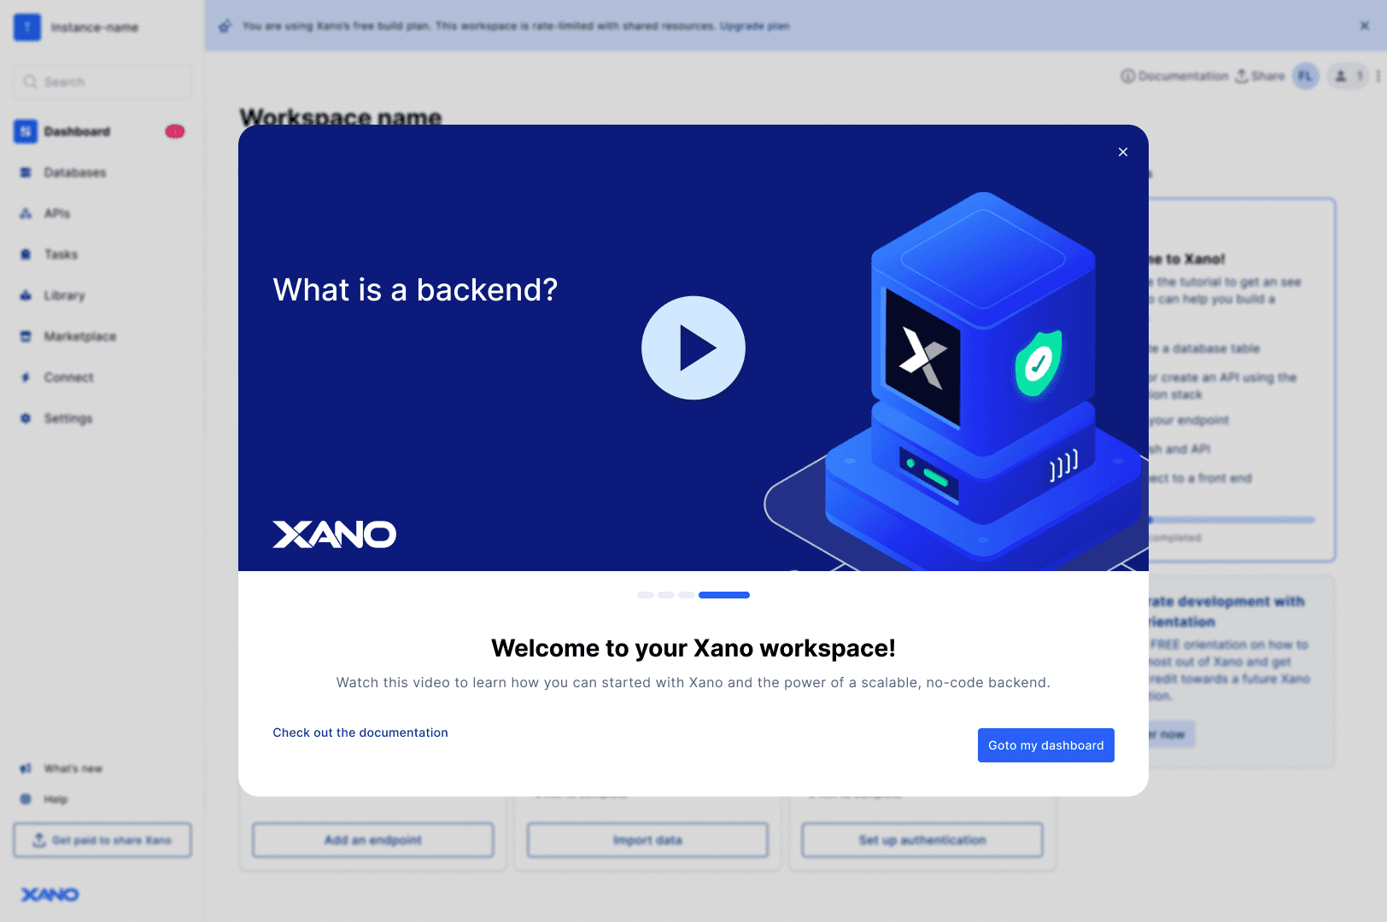The image size is (1387, 922).
Task: Click the Connect lightning icon
Action: tap(26, 377)
